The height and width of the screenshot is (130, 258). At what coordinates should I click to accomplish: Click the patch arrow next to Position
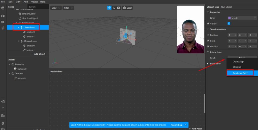point(208,35)
